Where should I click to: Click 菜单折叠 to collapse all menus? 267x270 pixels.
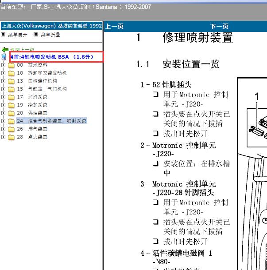pos(50,35)
